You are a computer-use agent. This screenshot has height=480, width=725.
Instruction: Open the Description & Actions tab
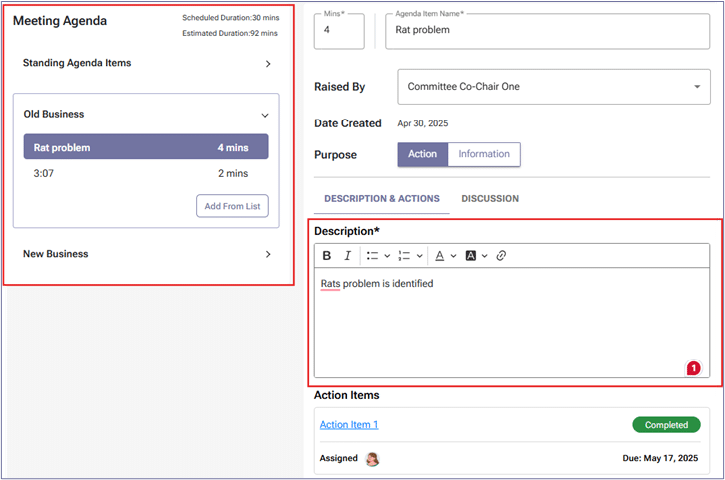(381, 199)
